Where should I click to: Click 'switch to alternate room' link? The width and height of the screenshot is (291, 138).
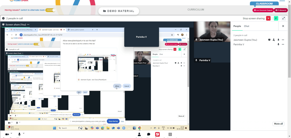(33, 10)
